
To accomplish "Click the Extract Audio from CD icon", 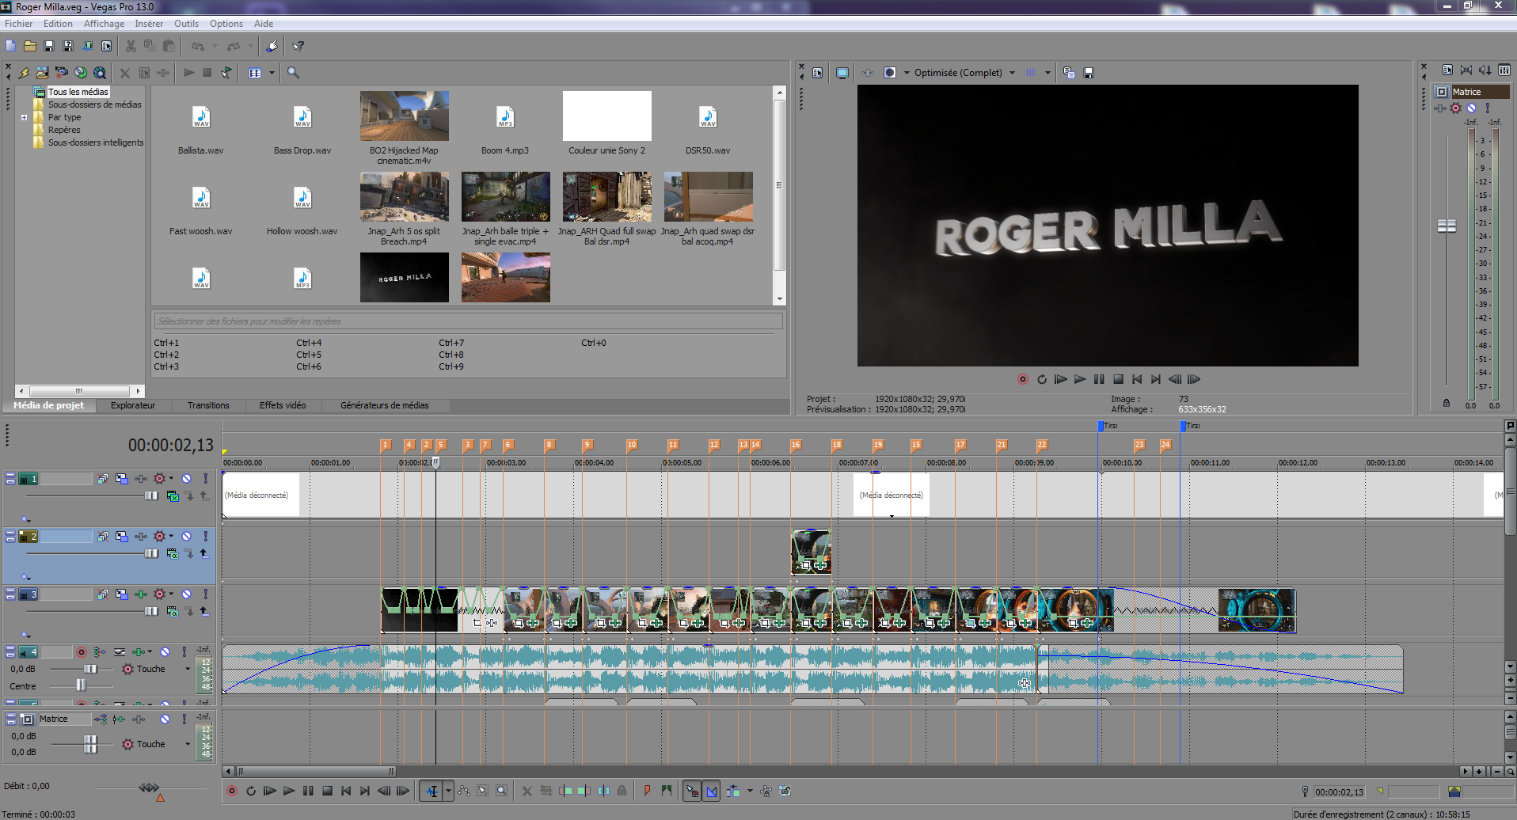I will 81,73.
